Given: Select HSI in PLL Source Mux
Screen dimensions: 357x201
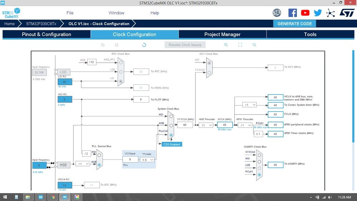Looking at the screenshot, I should (x=99, y=155).
